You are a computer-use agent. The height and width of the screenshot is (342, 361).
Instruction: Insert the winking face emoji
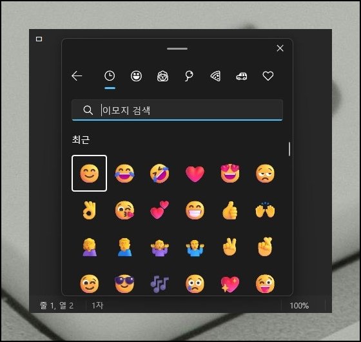90,284
